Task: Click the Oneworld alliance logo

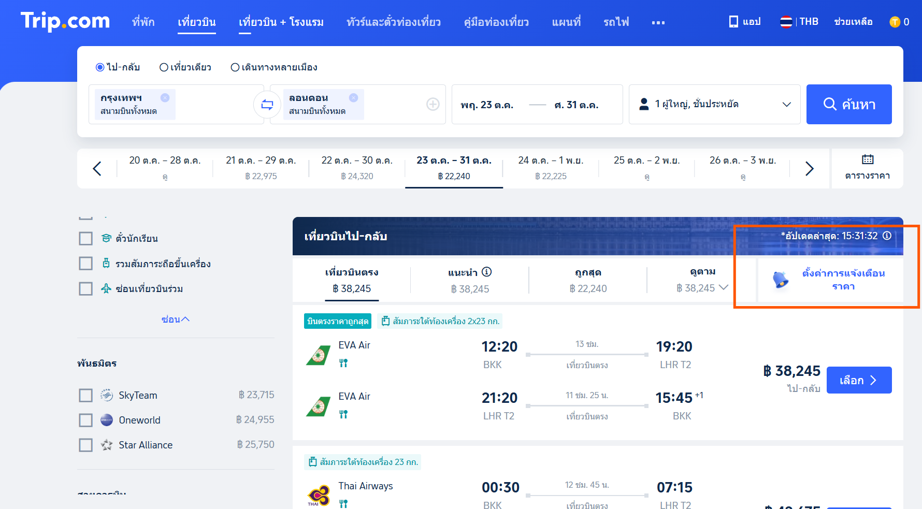Action: point(107,420)
